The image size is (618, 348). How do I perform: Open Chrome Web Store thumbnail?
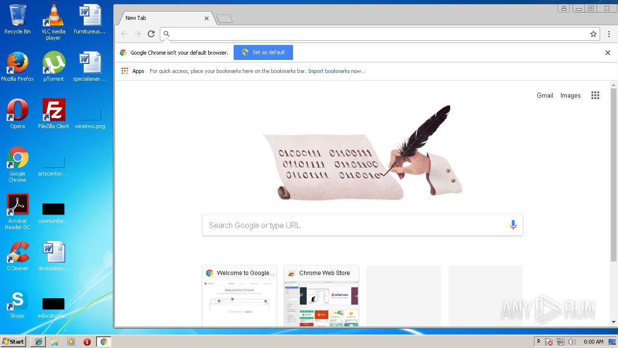(322, 296)
